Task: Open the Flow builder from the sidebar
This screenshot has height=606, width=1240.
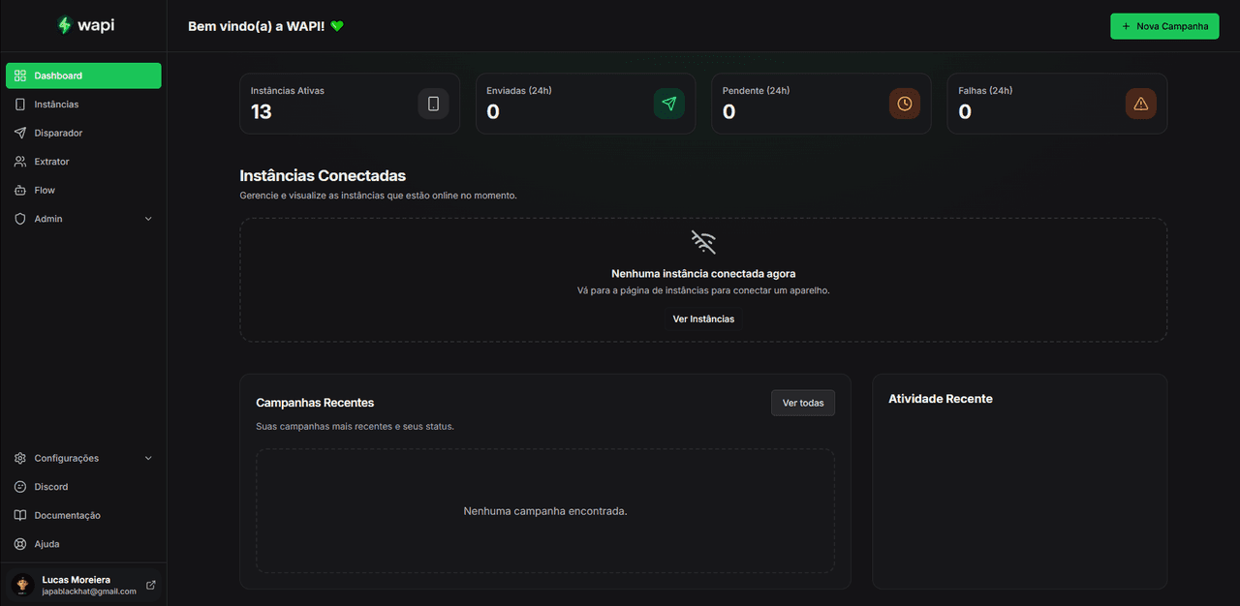Action: pos(43,190)
